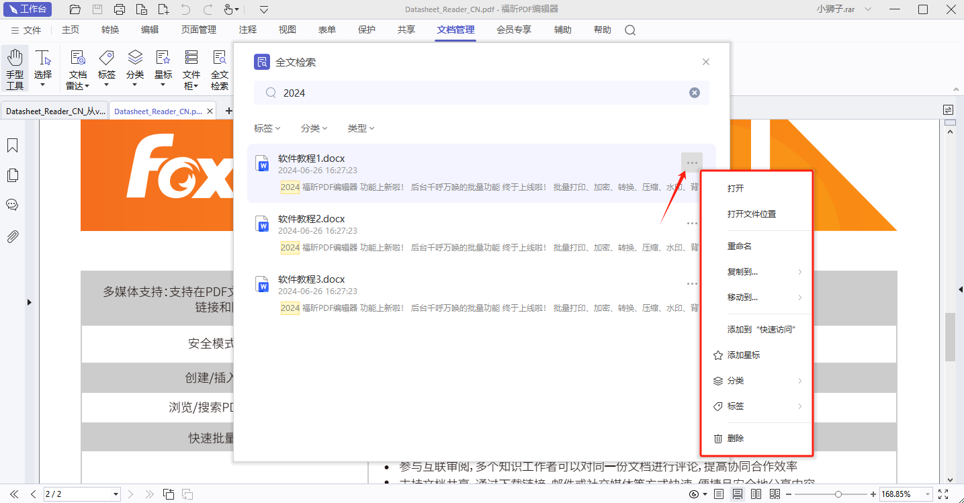Switch to the 页面管理 ribbon tab

(x=199, y=30)
